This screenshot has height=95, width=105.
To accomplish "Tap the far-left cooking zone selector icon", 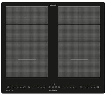I will coord(8,87).
